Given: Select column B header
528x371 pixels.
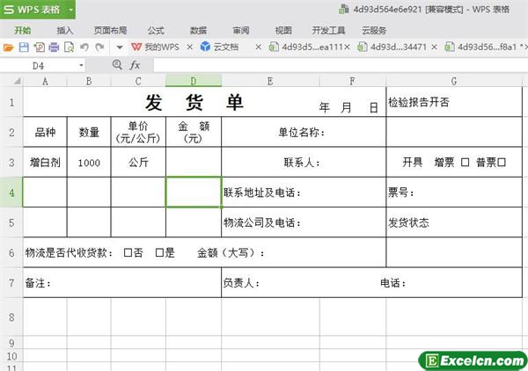Looking at the screenshot, I should (89, 82).
